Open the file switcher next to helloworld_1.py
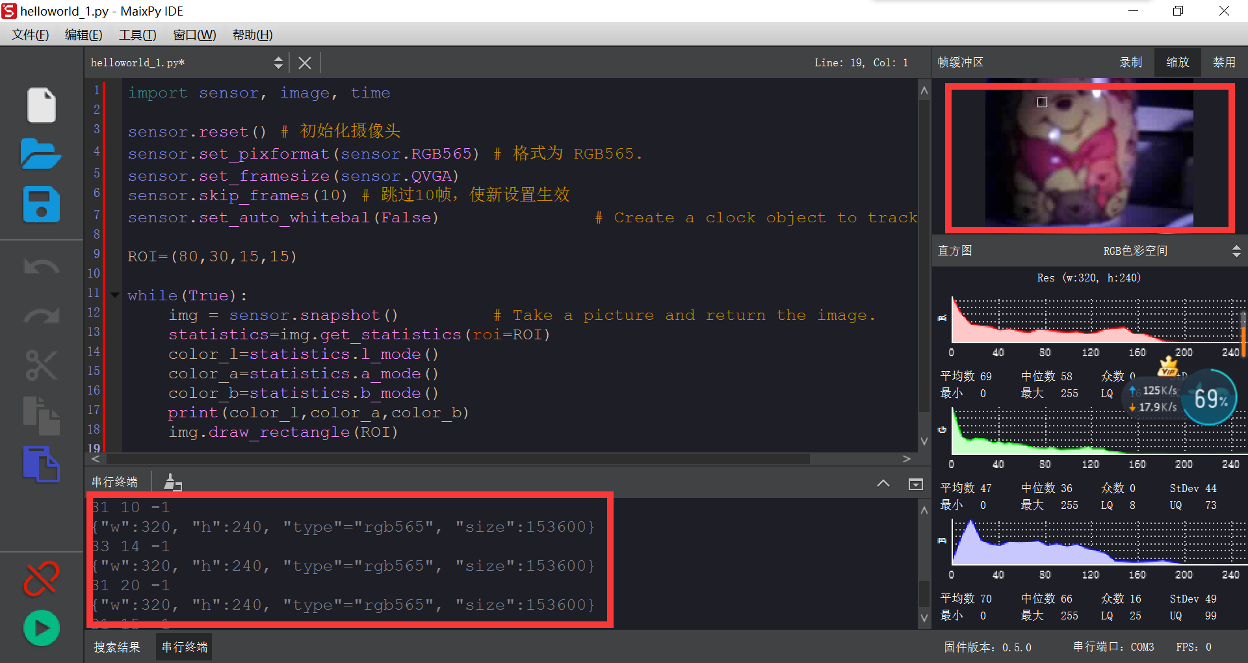The image size is (1248, 663). (279, 62)
